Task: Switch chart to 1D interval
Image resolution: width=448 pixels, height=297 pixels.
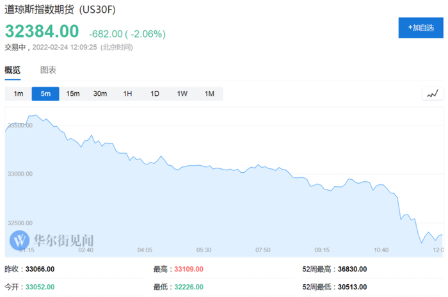Action: (x=155, y=94)
